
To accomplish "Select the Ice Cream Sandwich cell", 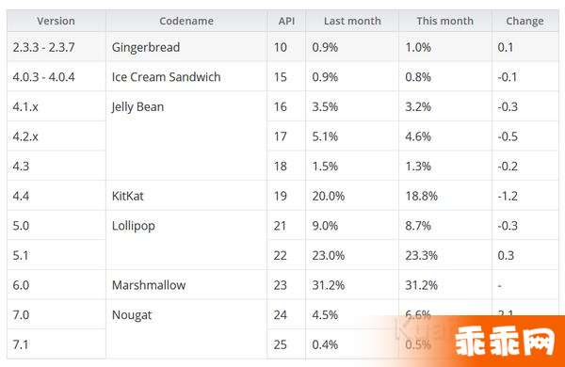I will (186, 77).
